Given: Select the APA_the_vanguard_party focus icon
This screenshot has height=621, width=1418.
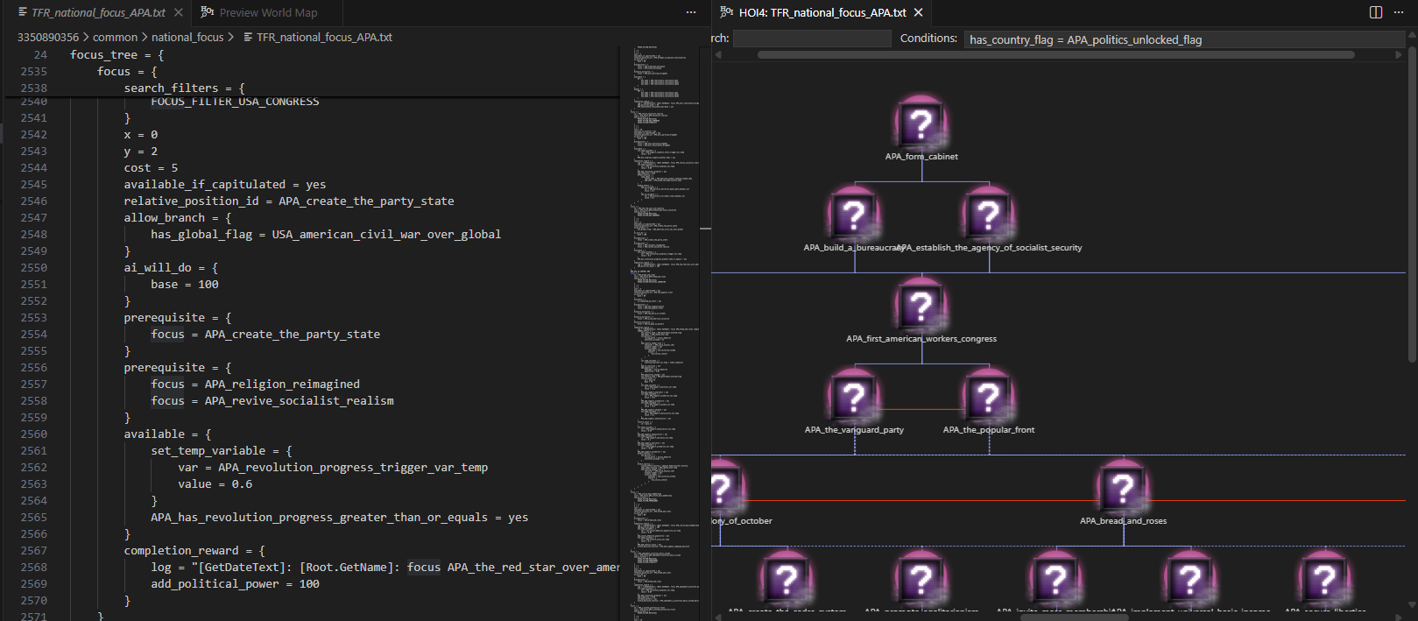Looking at the screenshot, I should coord(854,396).
